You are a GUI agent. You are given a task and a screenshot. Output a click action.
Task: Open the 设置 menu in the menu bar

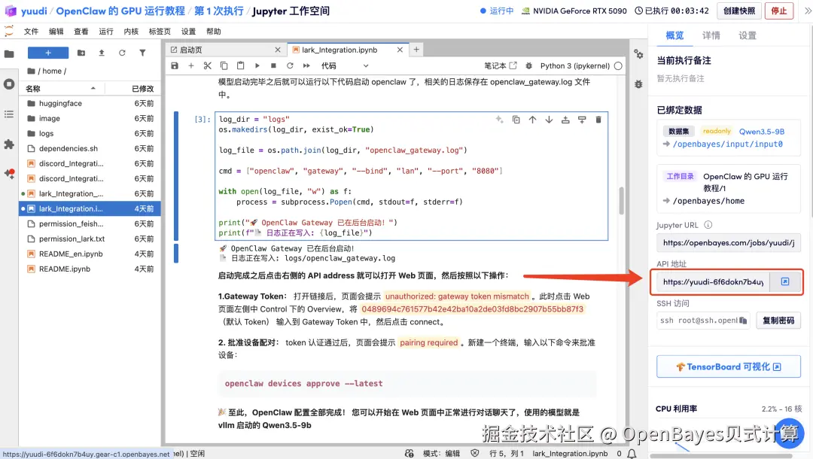click(x=188, y=32)
